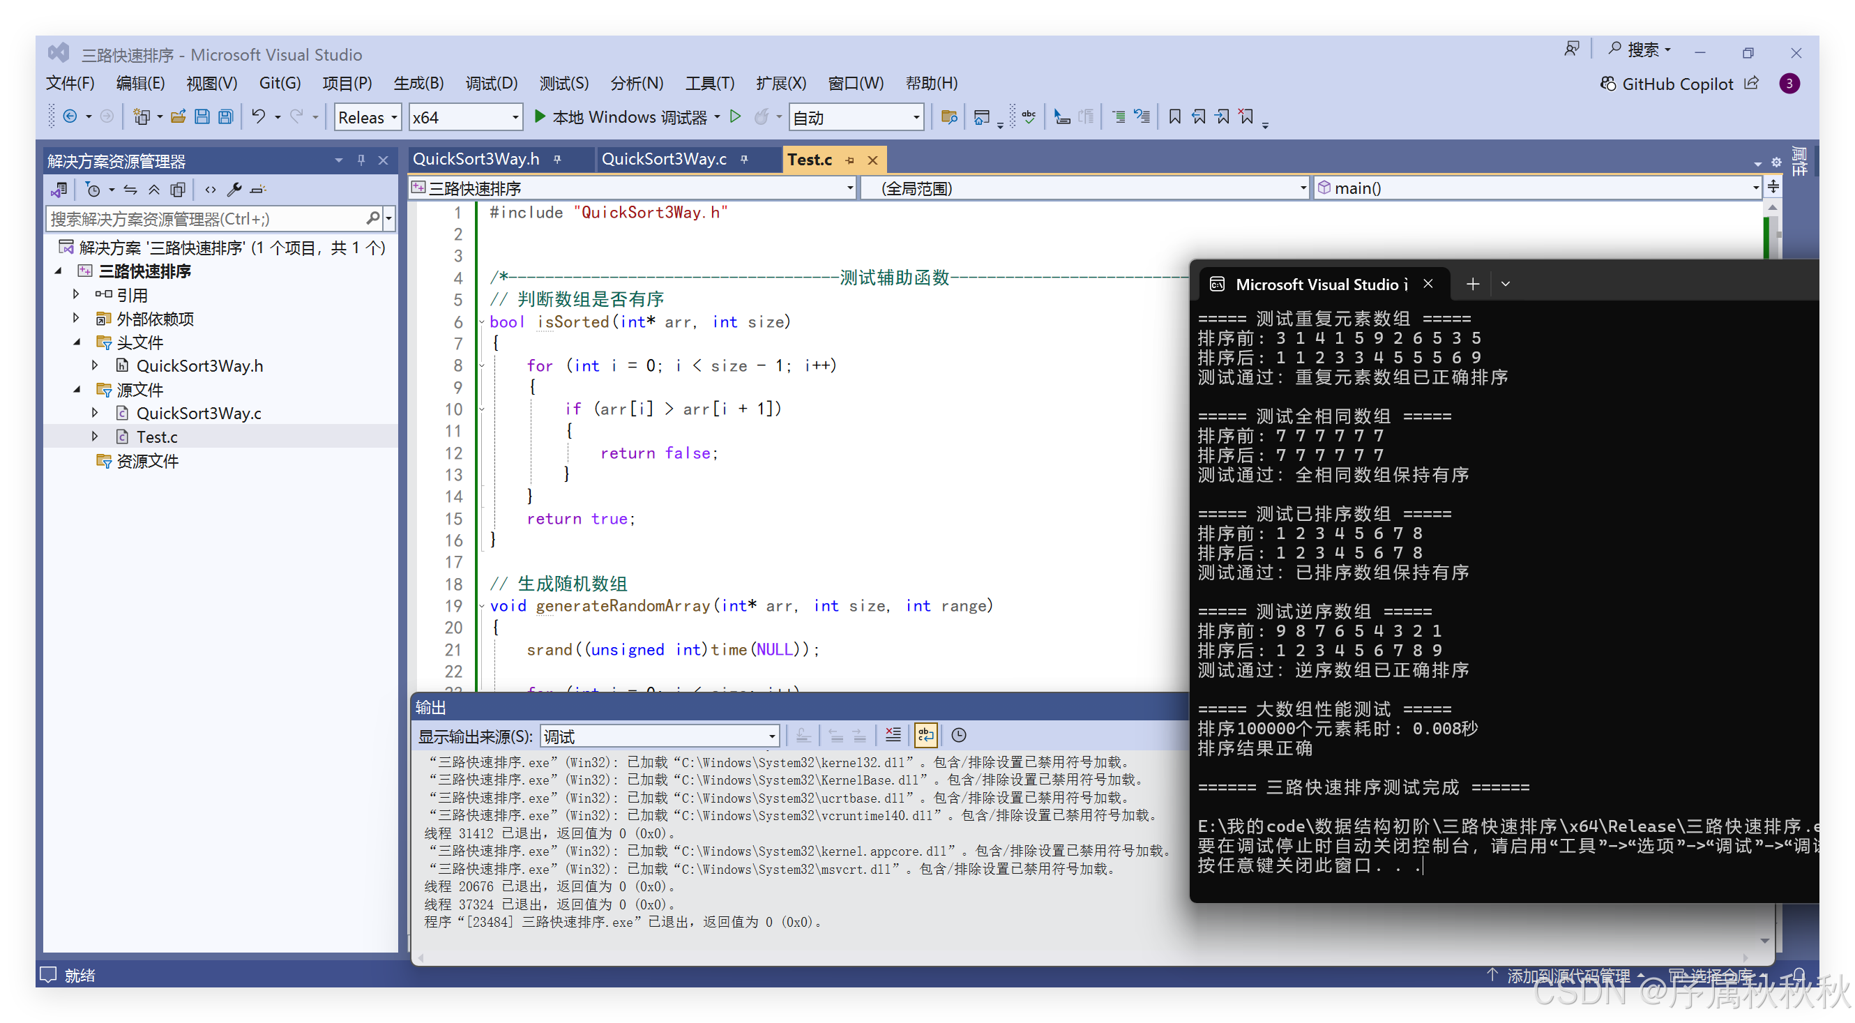This screenshot has width=1855, height=1023.
Task: Switch to the QuickSort3Way.c editor tab
Action: tap(663, 159)
